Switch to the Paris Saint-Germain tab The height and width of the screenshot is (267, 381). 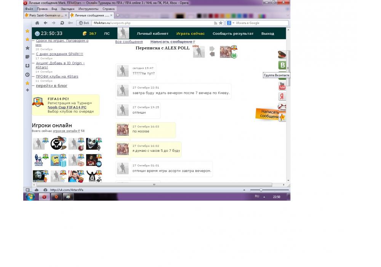[x=46, y=16]
